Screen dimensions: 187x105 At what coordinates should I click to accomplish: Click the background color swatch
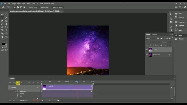click(6, 46)
